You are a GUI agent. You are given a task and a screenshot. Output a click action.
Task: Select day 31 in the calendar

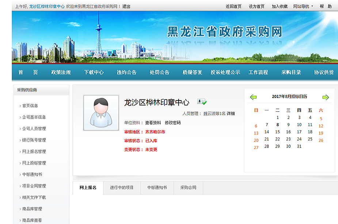point(299,146)
